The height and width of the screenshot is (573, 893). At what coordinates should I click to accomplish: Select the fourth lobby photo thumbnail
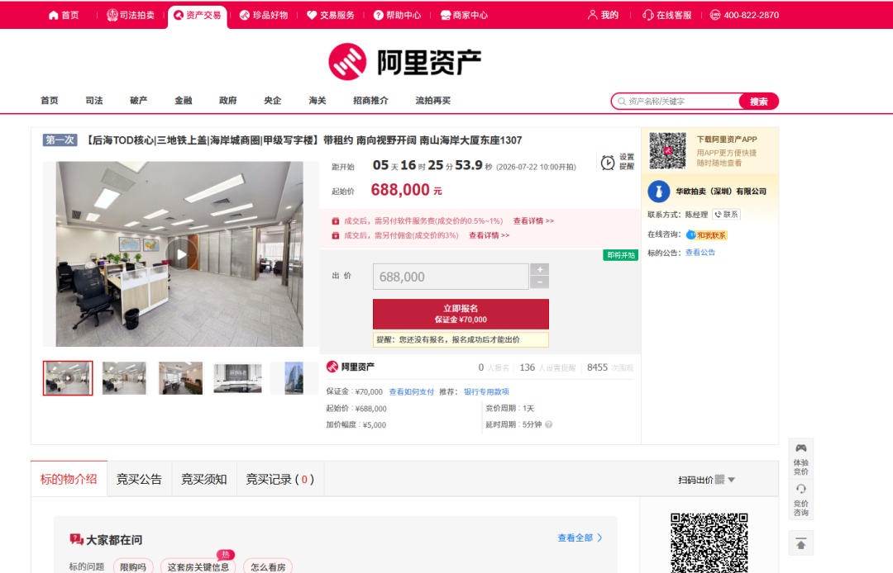[237, 378]
